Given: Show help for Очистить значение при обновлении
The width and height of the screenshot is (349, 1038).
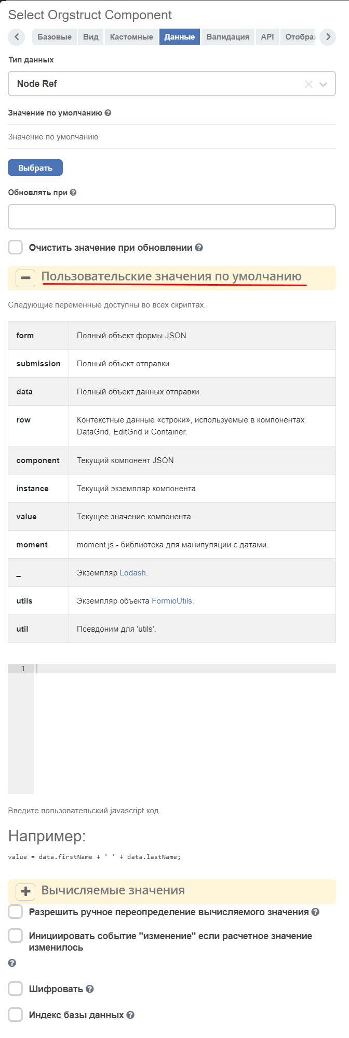Looking at the screenshot, I should pos(199,248).
